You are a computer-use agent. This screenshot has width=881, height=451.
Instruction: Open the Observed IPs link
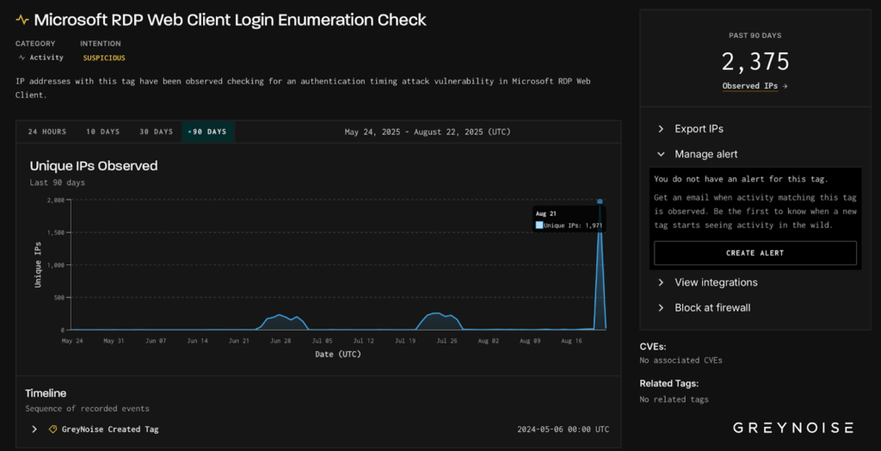(755, 86)
